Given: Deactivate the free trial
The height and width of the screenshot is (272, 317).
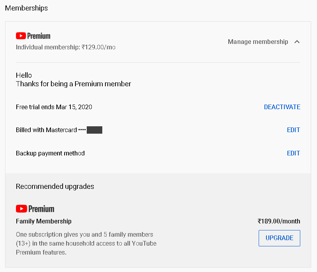Looking at the screenshot, I should [282, 107].
